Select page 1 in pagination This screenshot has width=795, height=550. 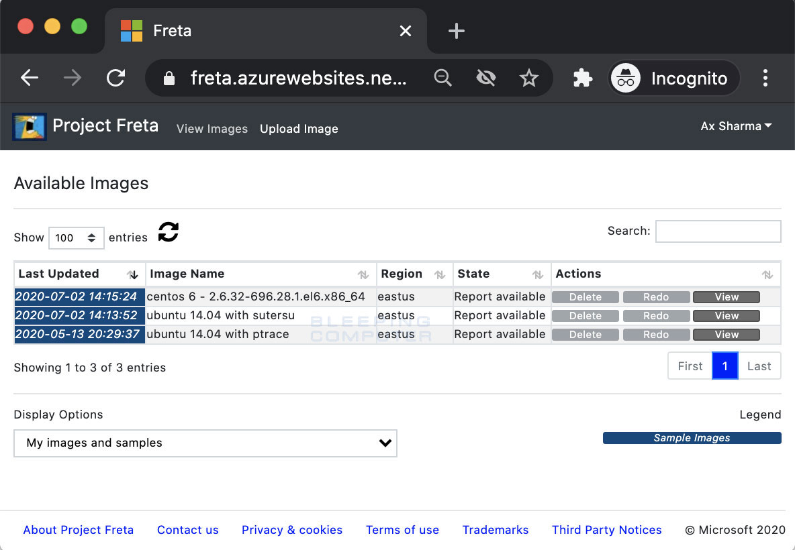(725, 366)
